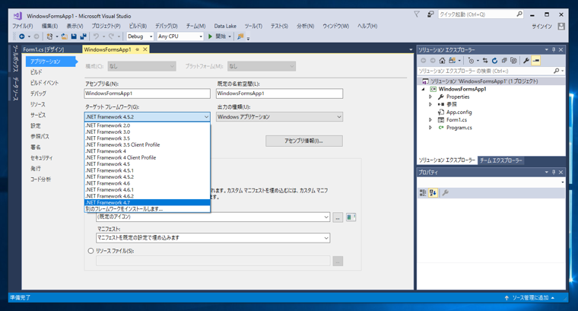Click the Navigate Backward toolbar icon
Screen dimensions: 578x311
(22, 36)
